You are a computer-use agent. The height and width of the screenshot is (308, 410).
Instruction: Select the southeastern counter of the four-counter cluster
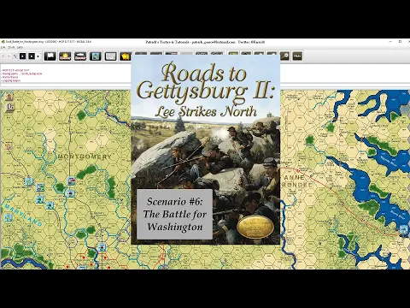pos(50,205)
